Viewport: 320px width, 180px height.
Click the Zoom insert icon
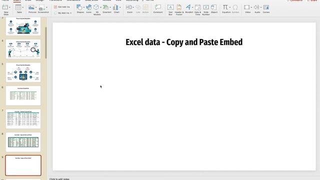point(129,7)
